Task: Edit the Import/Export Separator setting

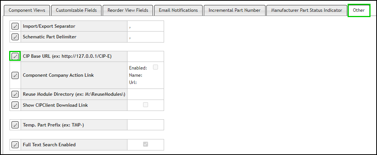Action: tap(15, 26)
